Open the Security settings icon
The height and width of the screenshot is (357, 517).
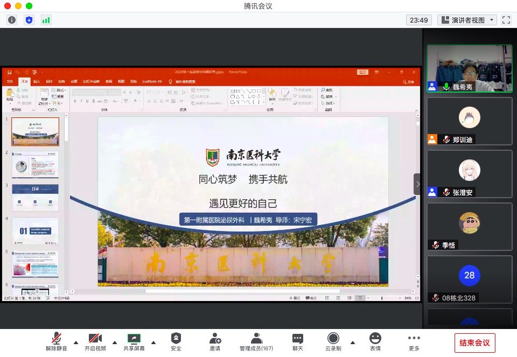(176, 342)
